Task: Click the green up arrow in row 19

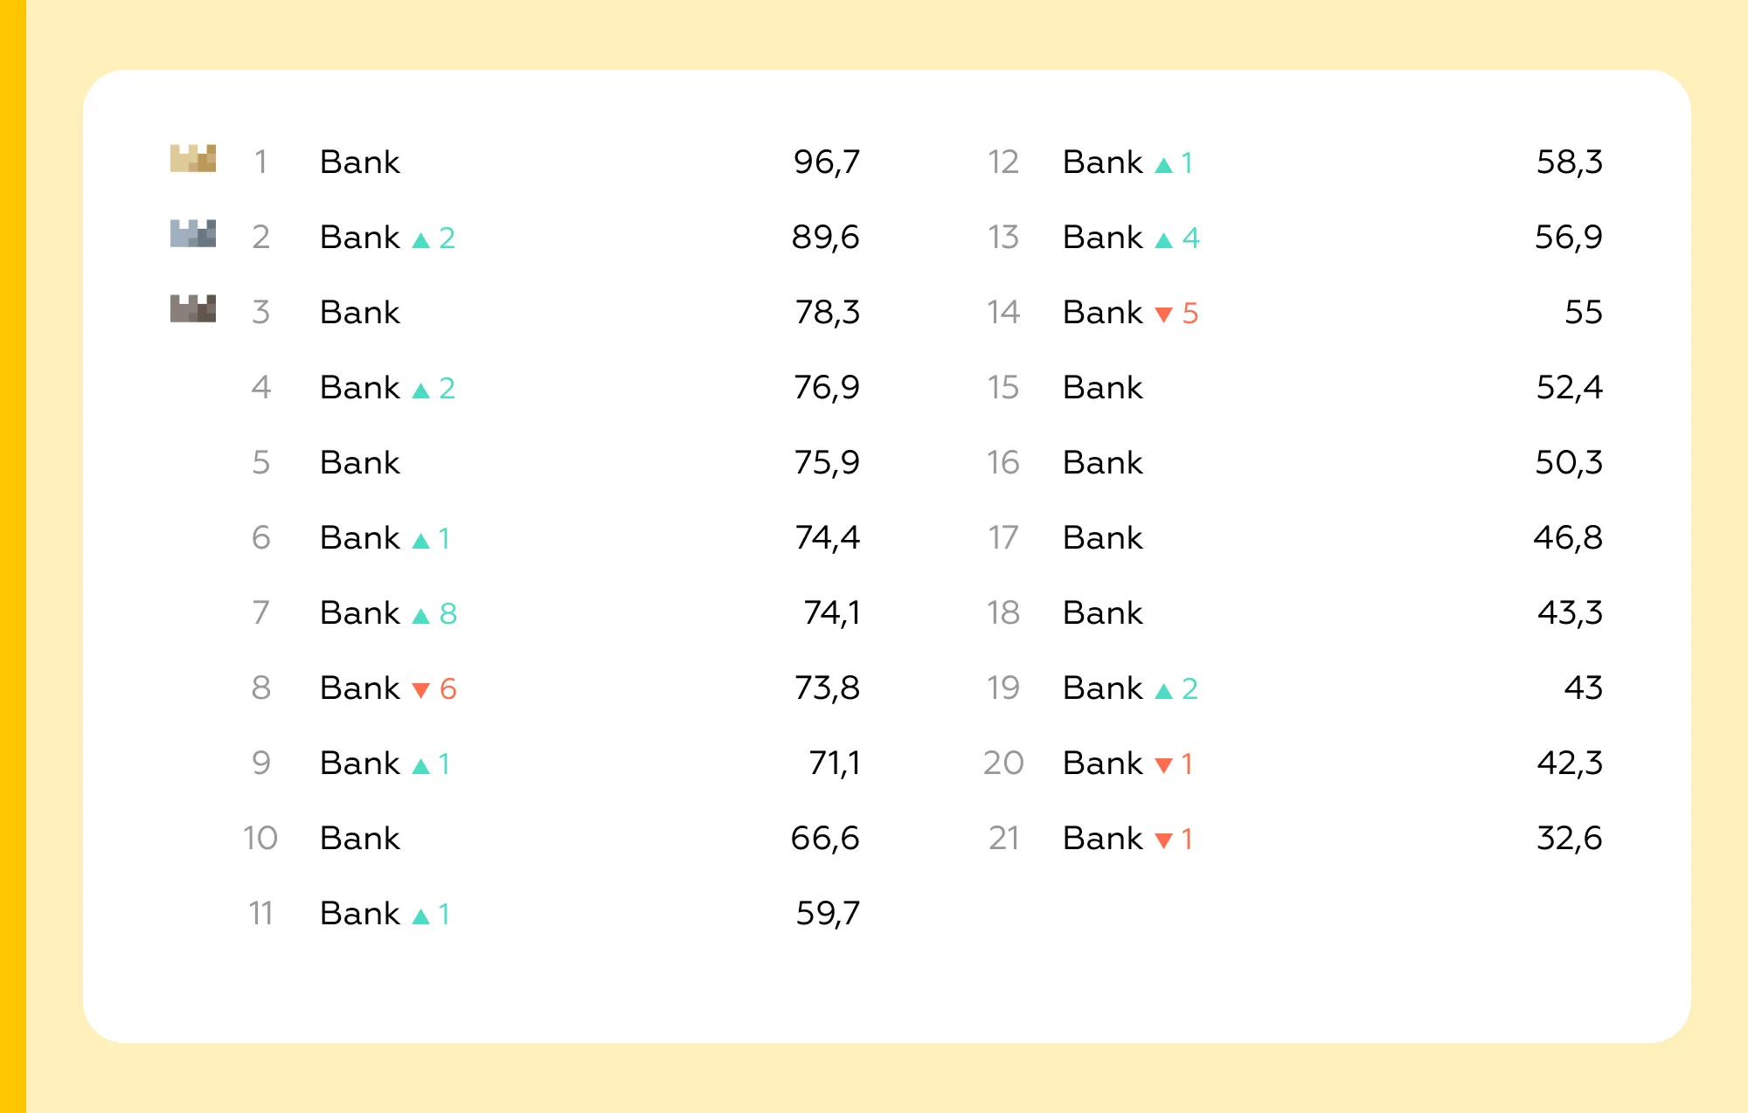Action: click(x=1163, y=691)
